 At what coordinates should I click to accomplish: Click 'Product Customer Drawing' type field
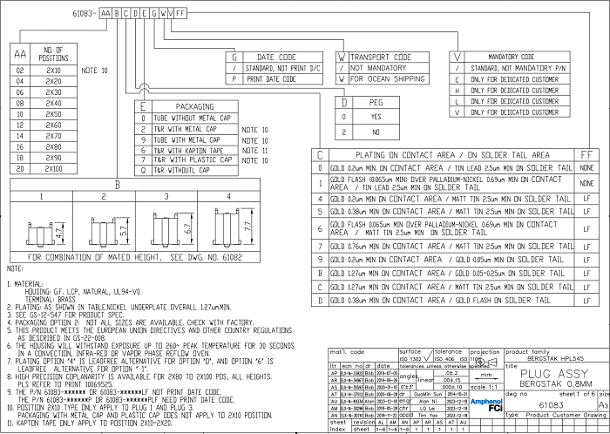pos(566,415)
